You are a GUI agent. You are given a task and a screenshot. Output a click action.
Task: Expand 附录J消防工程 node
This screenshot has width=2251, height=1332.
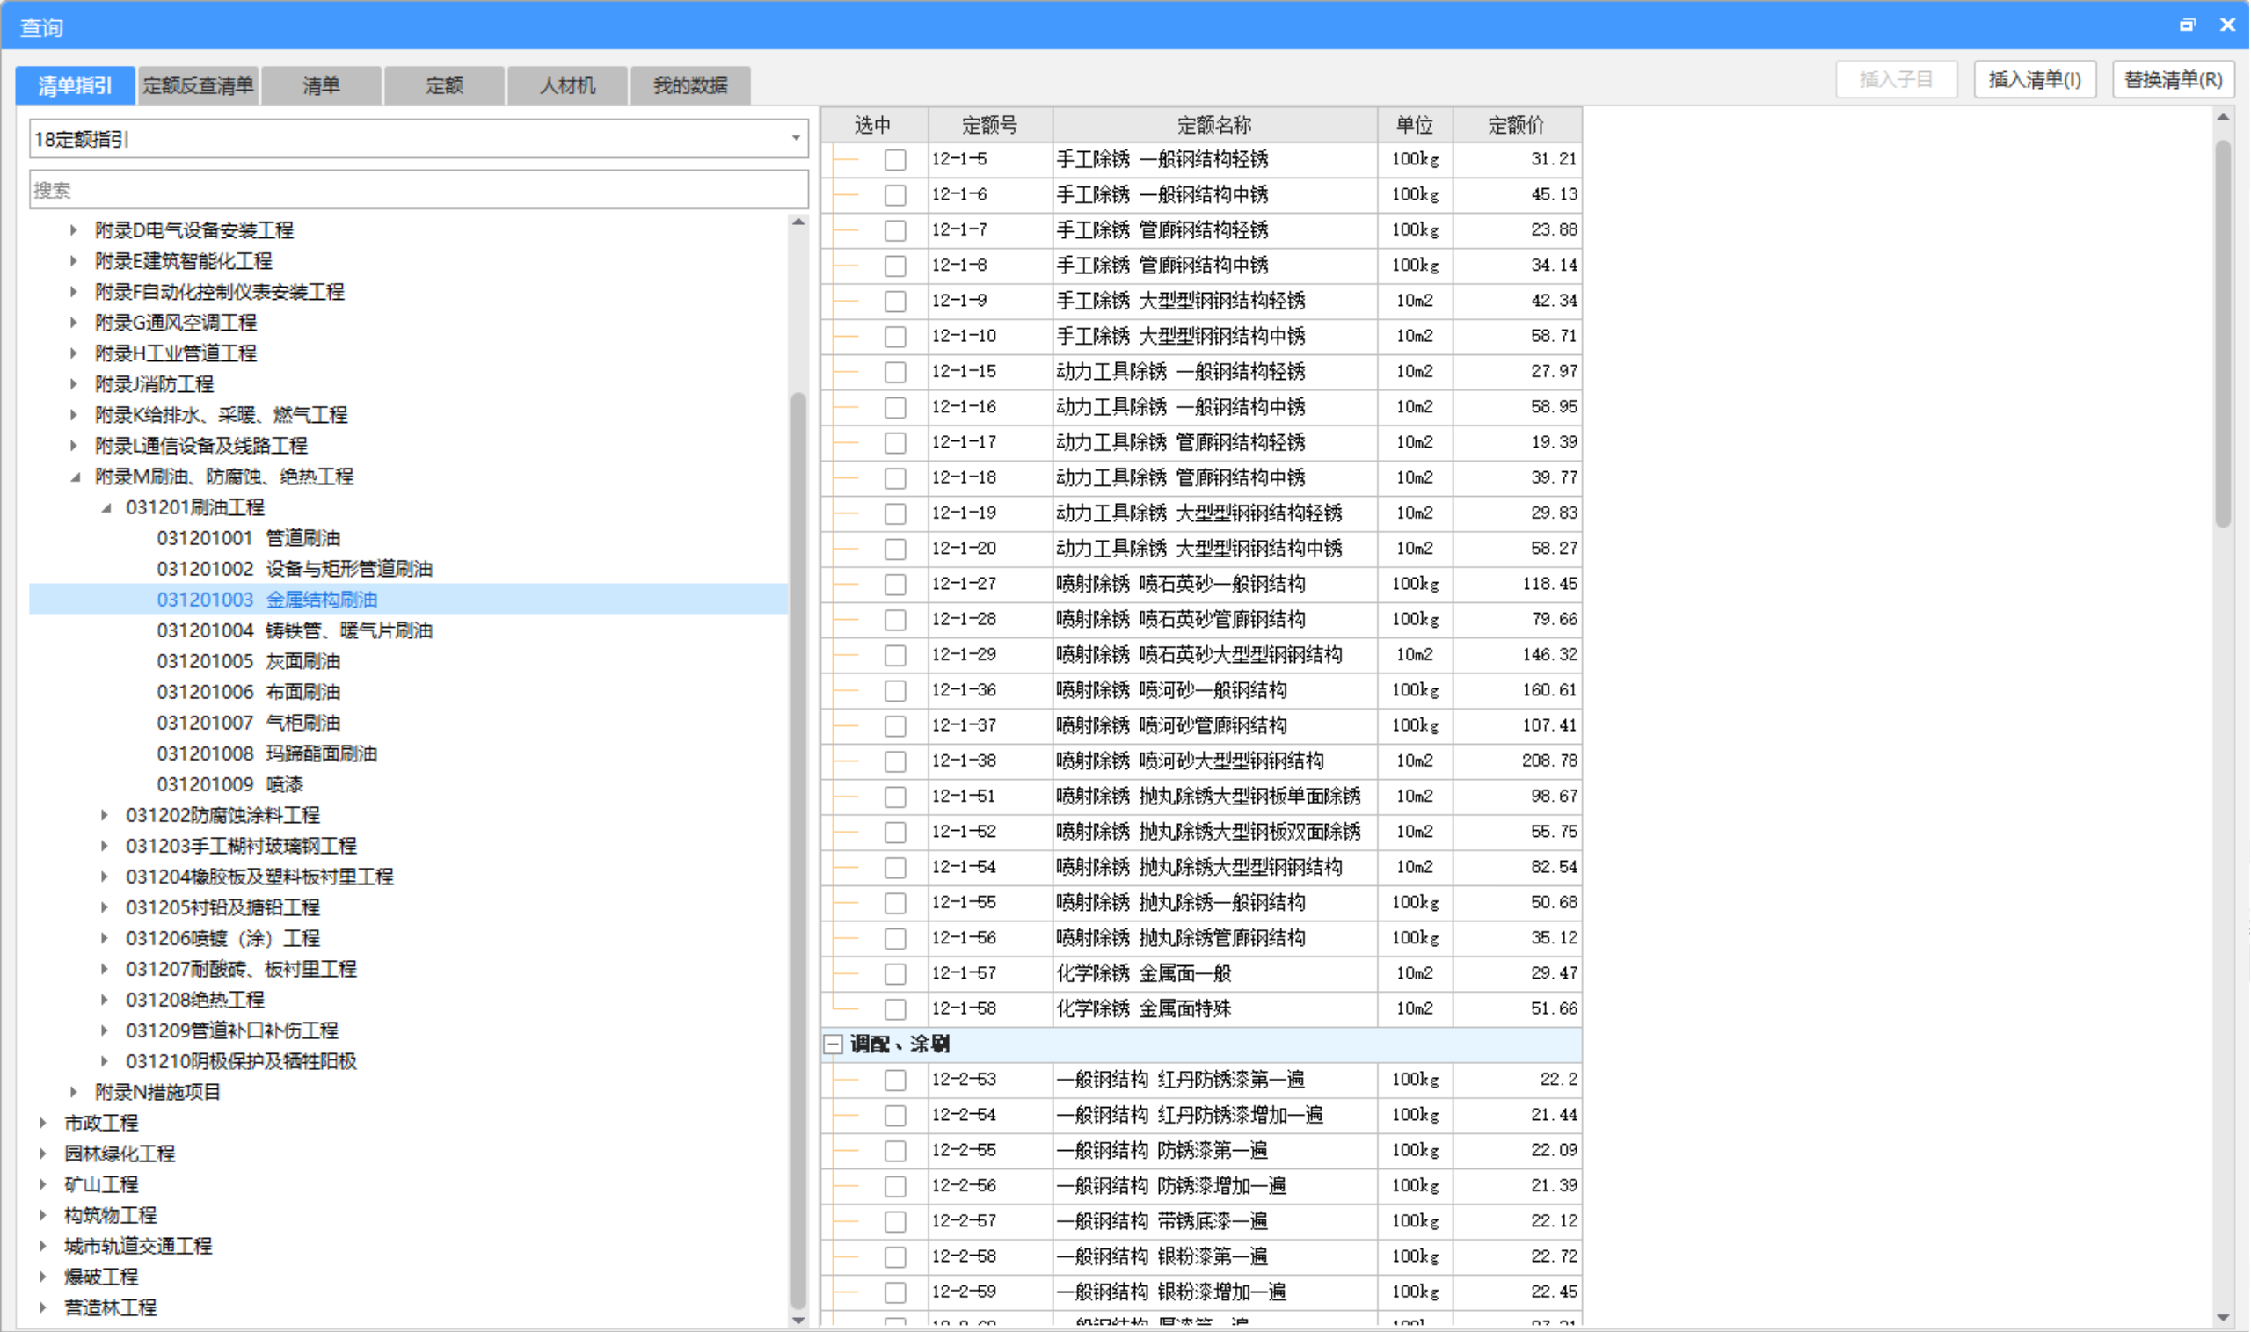[x=74, y=384]
